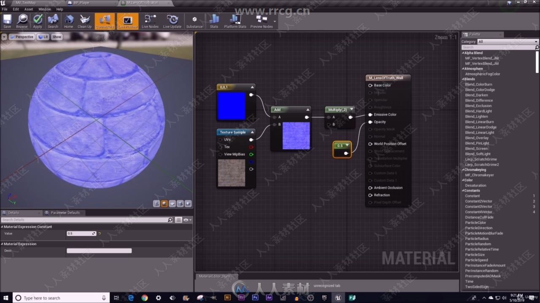
Task: Toggle Live Update in toolbar
Action: click(x=172, y=21)
